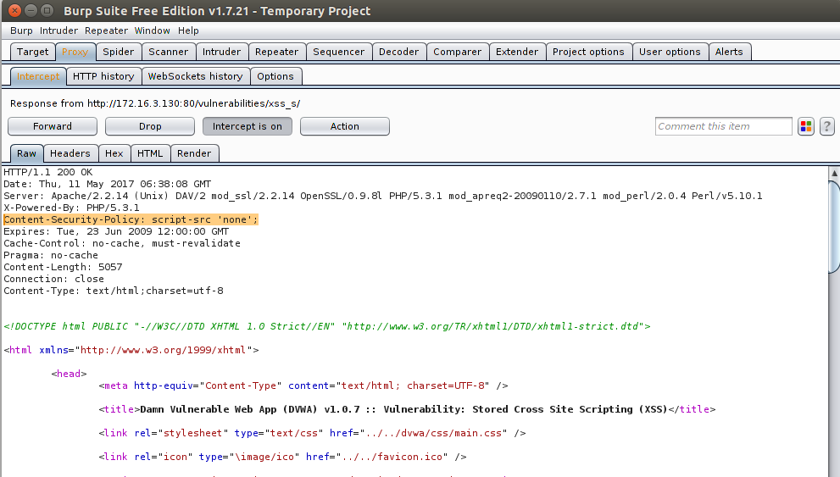
Task: Switch to the Extender tab
Action: (x=517, y=52)
